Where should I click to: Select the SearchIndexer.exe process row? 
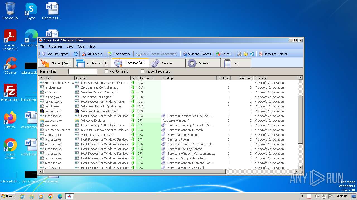(168, 130)
